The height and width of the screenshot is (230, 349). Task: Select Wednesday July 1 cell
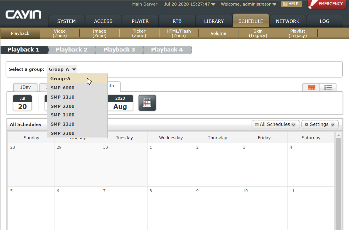171,165
